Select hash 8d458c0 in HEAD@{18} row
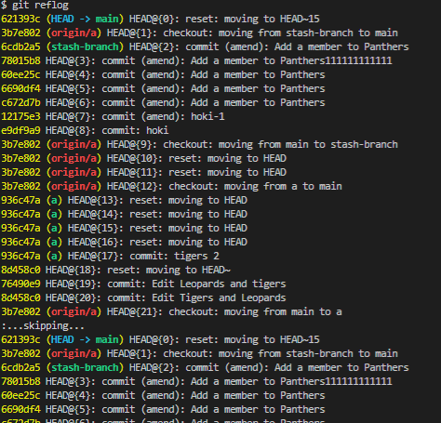The image size is (441, 423). click(20, 270)
